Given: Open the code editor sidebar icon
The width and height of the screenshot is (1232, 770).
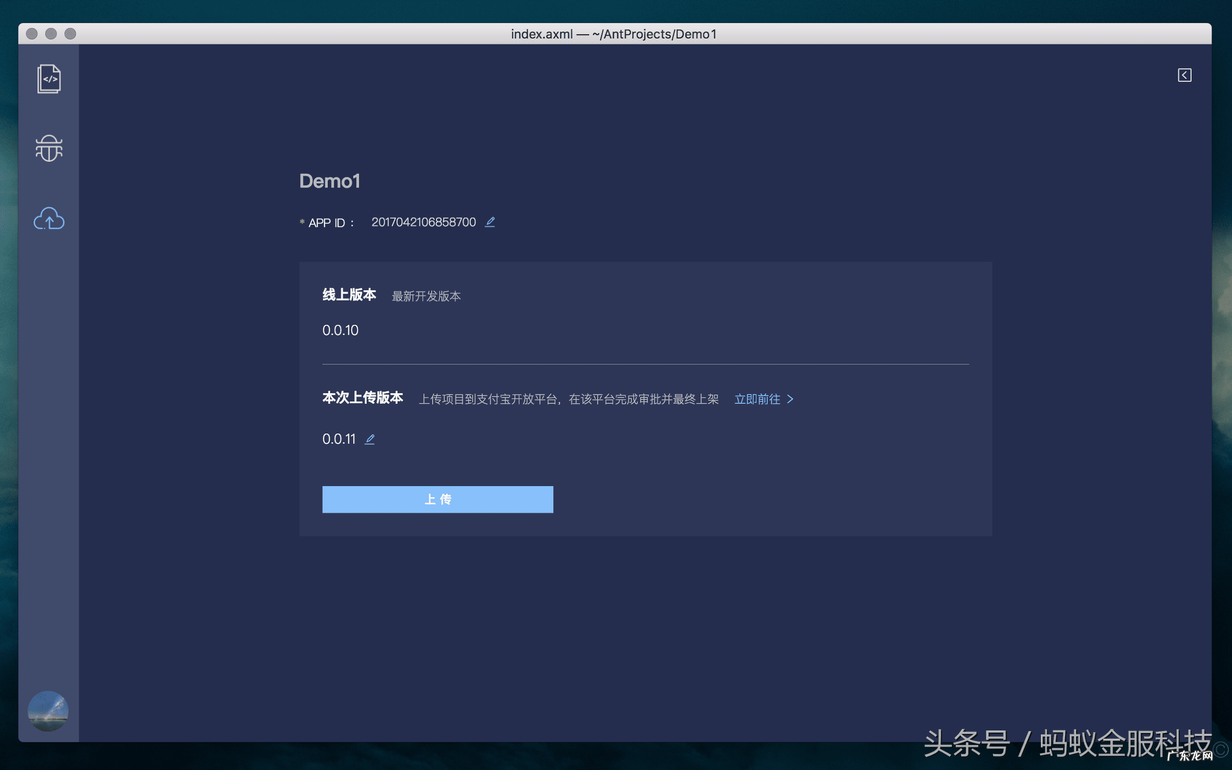Looking at the screenshot, I should pos(49,79).
